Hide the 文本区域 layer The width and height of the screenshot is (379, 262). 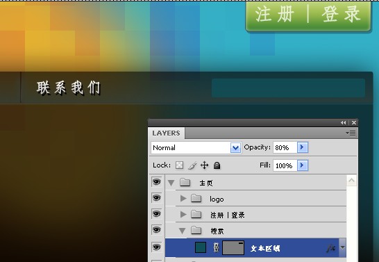pos(156,247)
